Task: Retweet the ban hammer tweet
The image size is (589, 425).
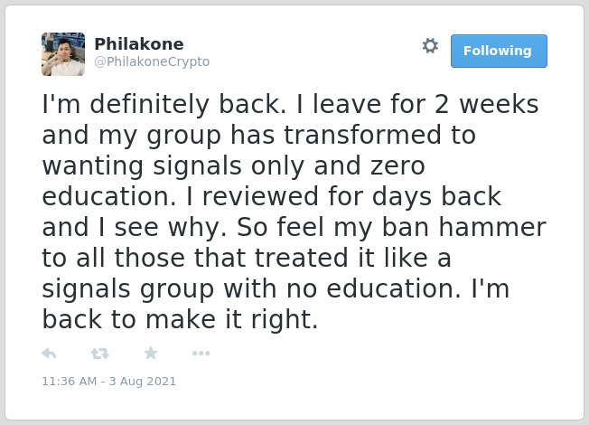Action: [100, 354]
